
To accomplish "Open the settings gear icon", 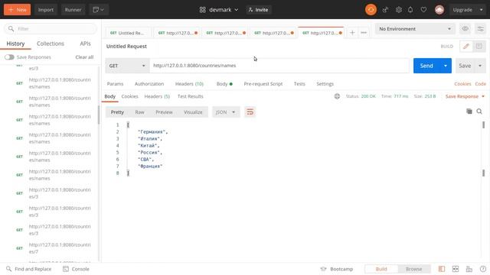I will click(398, 10).
